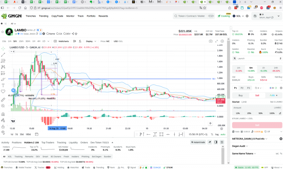Open the wallet icon in header
This screenshot has height=169, width=283.
tap(255, 16)
